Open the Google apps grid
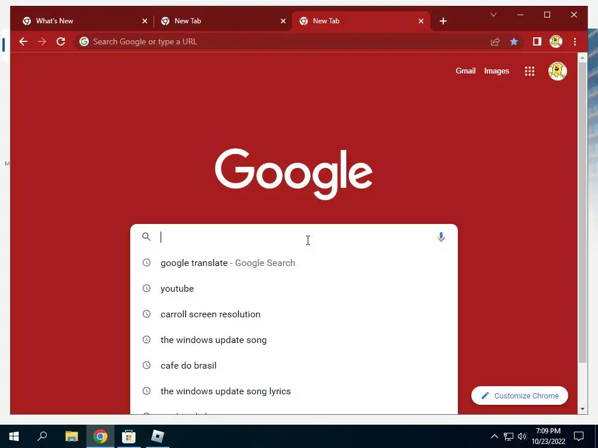Screen dimensions: 598x448 [529, 71]
